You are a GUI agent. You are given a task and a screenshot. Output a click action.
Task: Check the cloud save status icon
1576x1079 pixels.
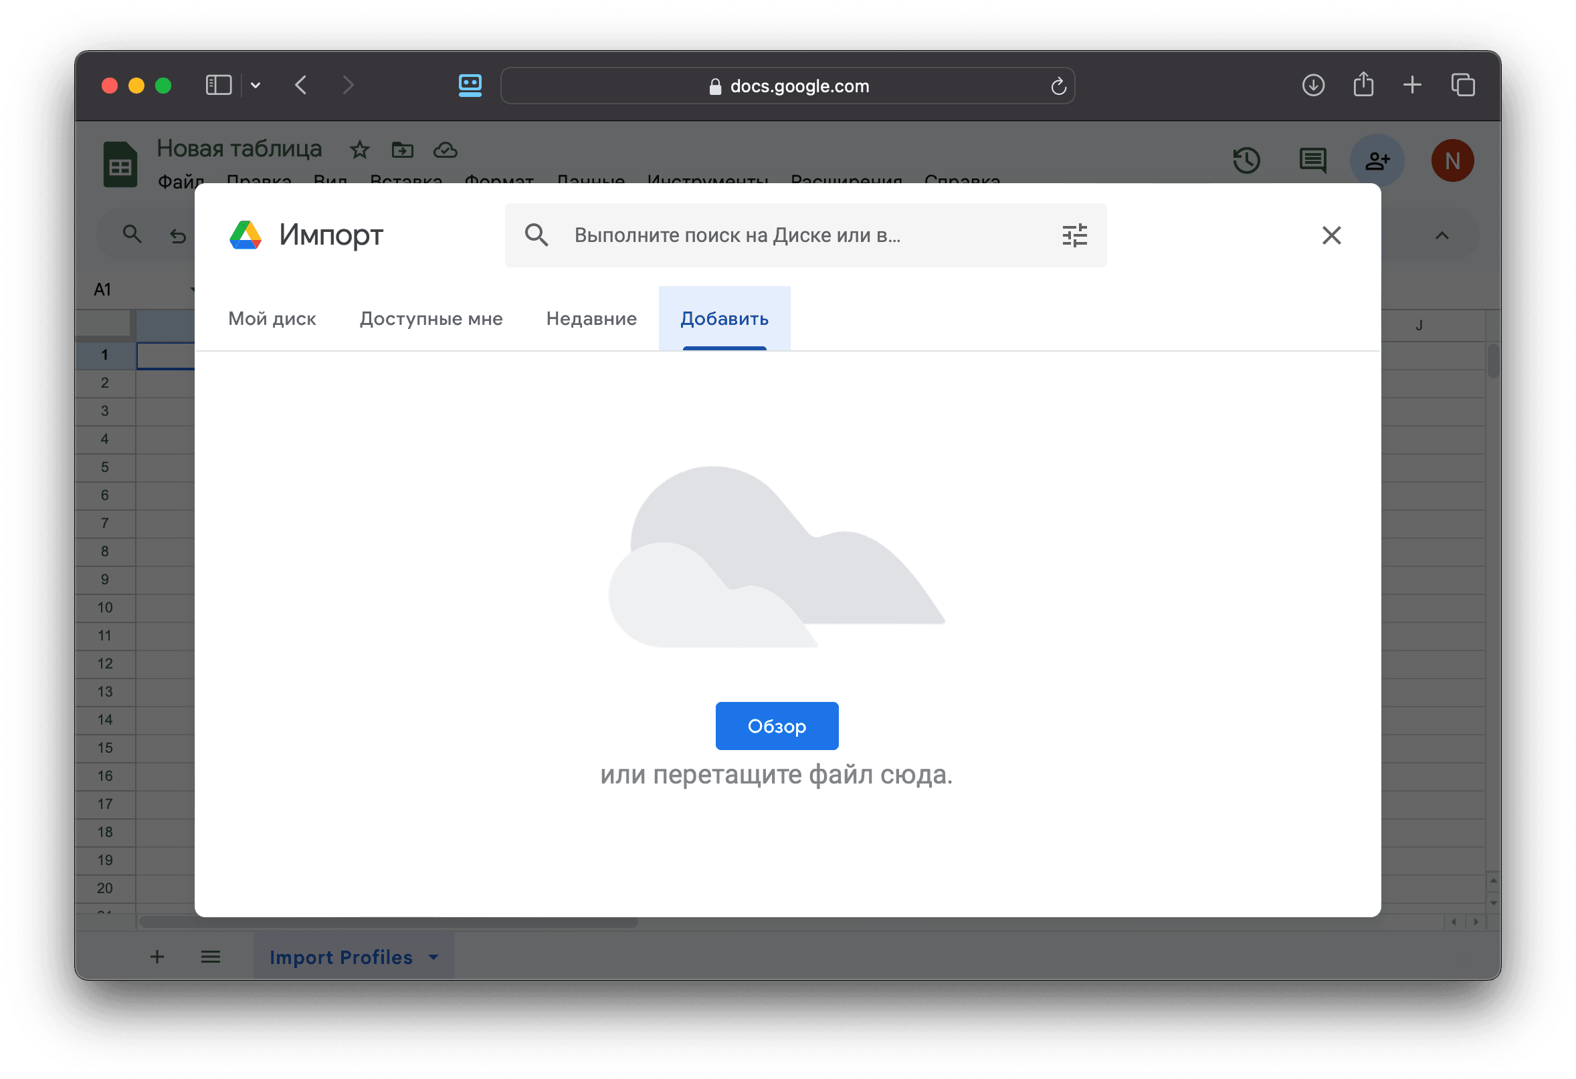tap(445, 150)
